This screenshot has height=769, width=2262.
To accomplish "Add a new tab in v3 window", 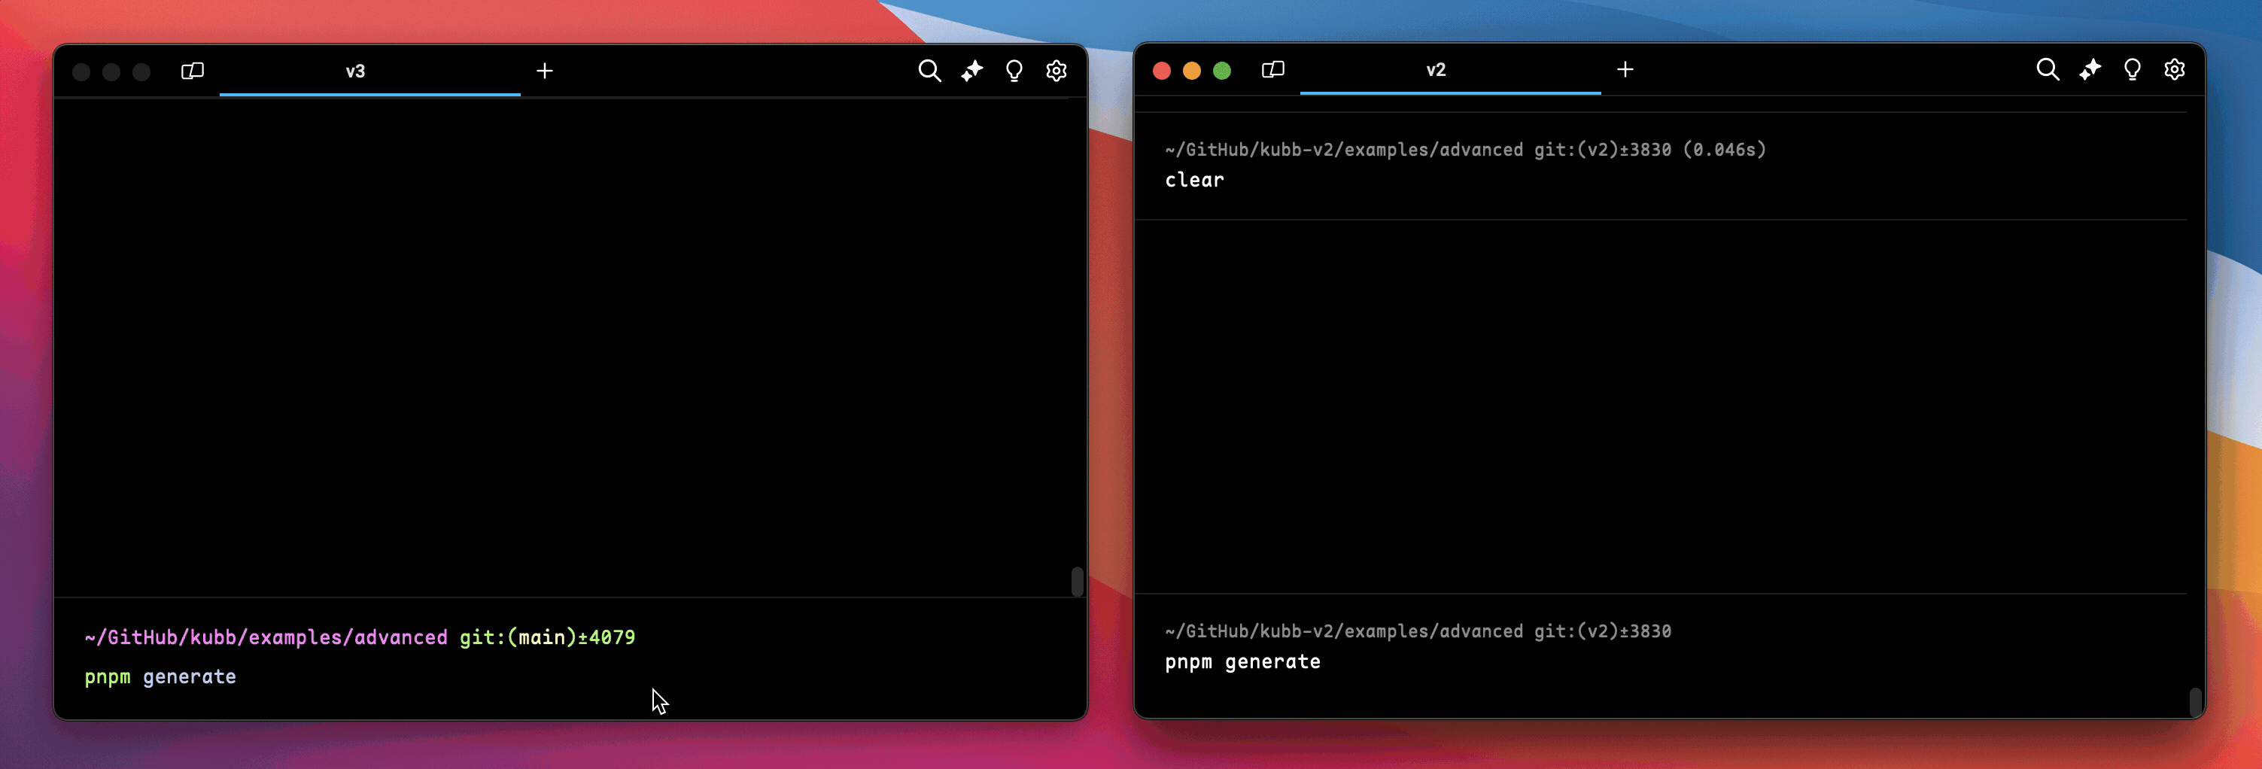I will [544, 71].
